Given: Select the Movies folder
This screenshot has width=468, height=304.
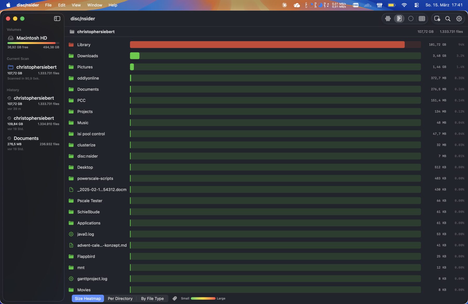Looking at the screenshot, I should click(x=266, y=290).
